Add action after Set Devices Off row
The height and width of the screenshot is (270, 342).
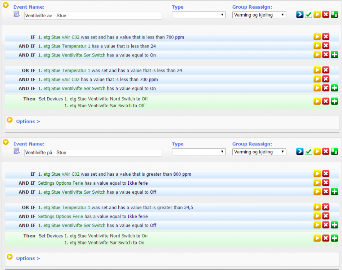(334, 102)
